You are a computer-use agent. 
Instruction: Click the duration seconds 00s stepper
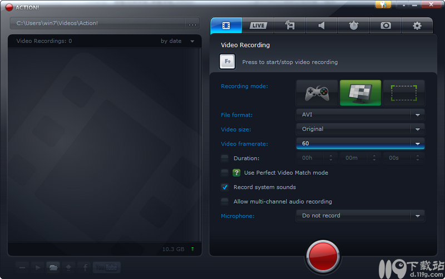(418, 158)
